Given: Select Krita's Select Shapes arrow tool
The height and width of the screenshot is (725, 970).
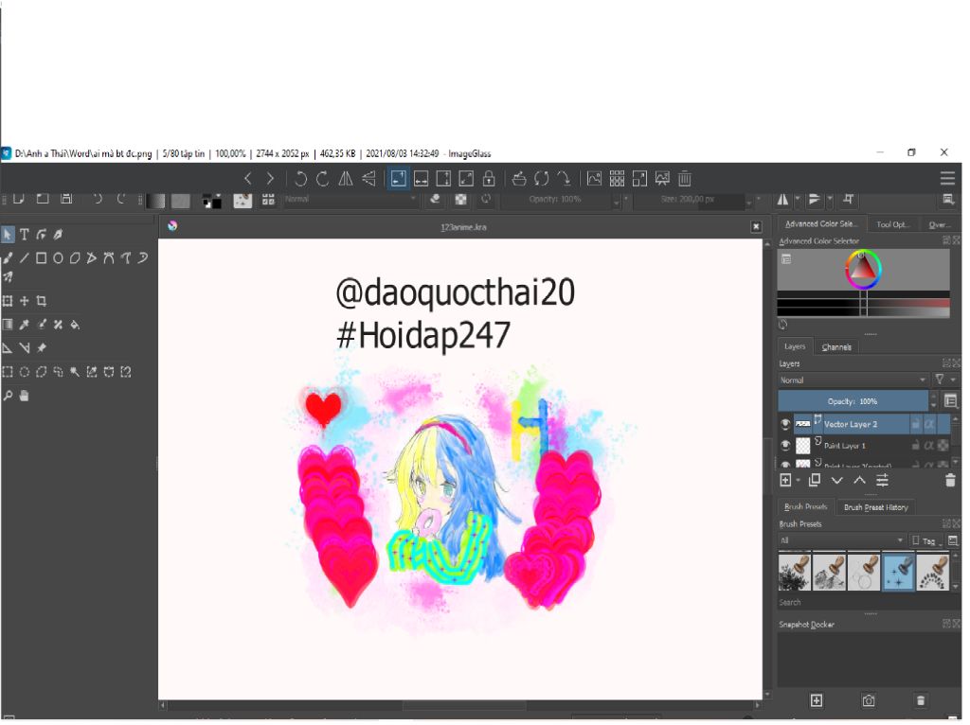Looking at the screenshot, I should pos(8,235).
